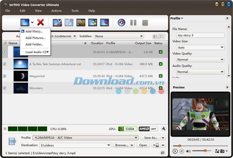Viewport: 233px width, 158px height.
Task: Open the Browse button arrow dropdown
Action: (x=132, y=145)
